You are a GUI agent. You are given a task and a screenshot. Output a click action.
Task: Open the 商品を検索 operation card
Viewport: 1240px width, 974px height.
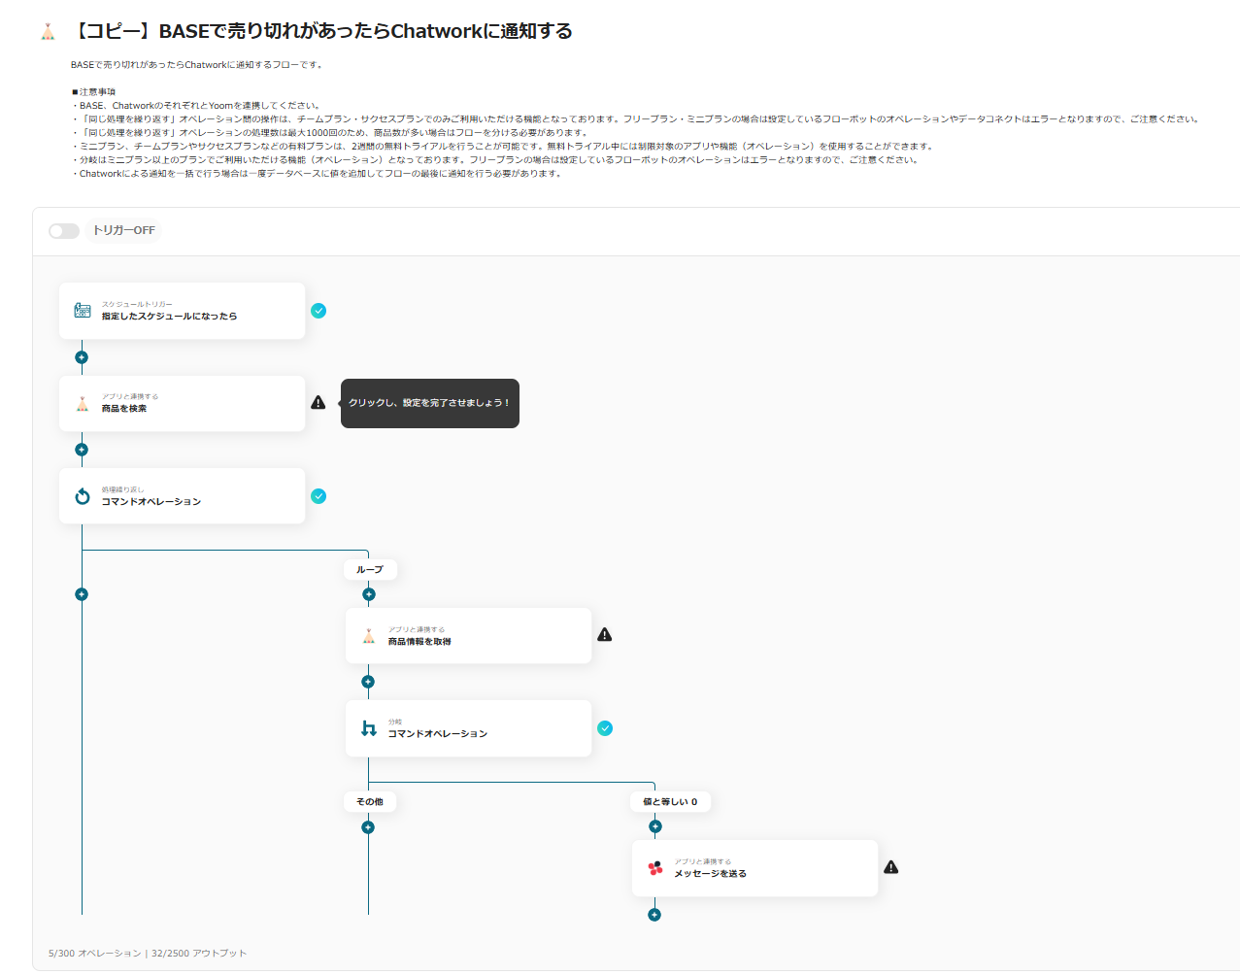(x=182, y=403)
